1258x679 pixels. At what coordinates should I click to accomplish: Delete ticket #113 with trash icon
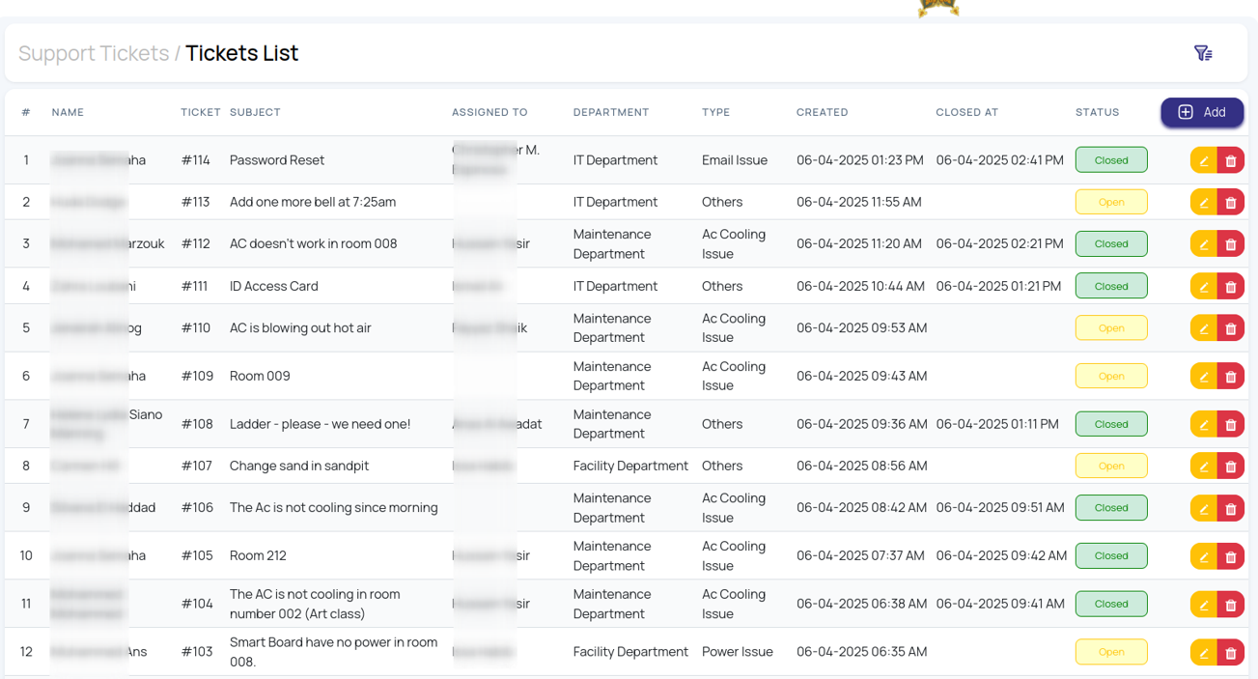(1231, 202)
